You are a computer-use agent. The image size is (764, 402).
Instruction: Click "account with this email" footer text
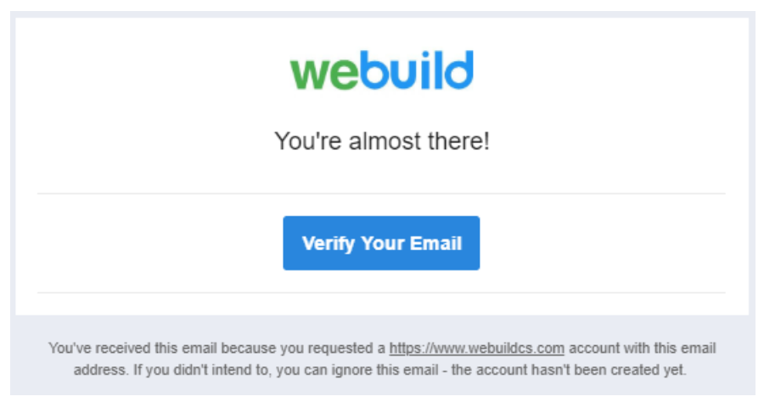[643, 349]
